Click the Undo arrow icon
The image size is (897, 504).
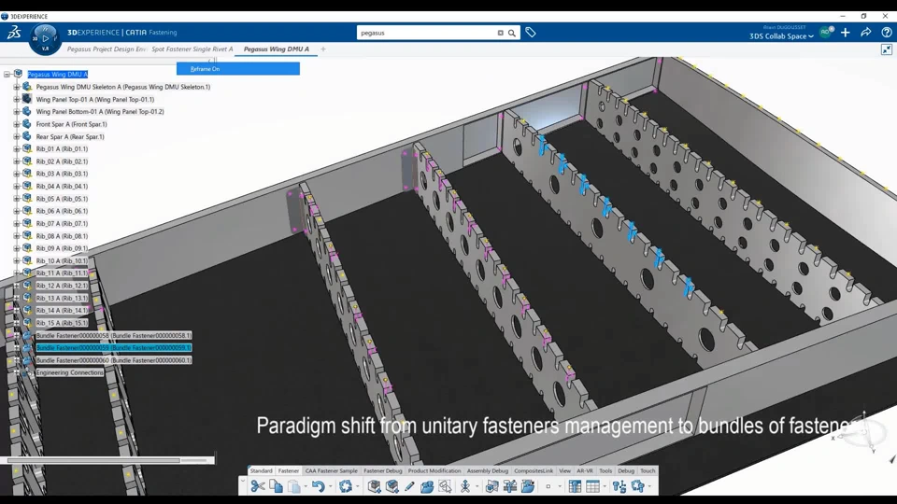tap(318, 486)
